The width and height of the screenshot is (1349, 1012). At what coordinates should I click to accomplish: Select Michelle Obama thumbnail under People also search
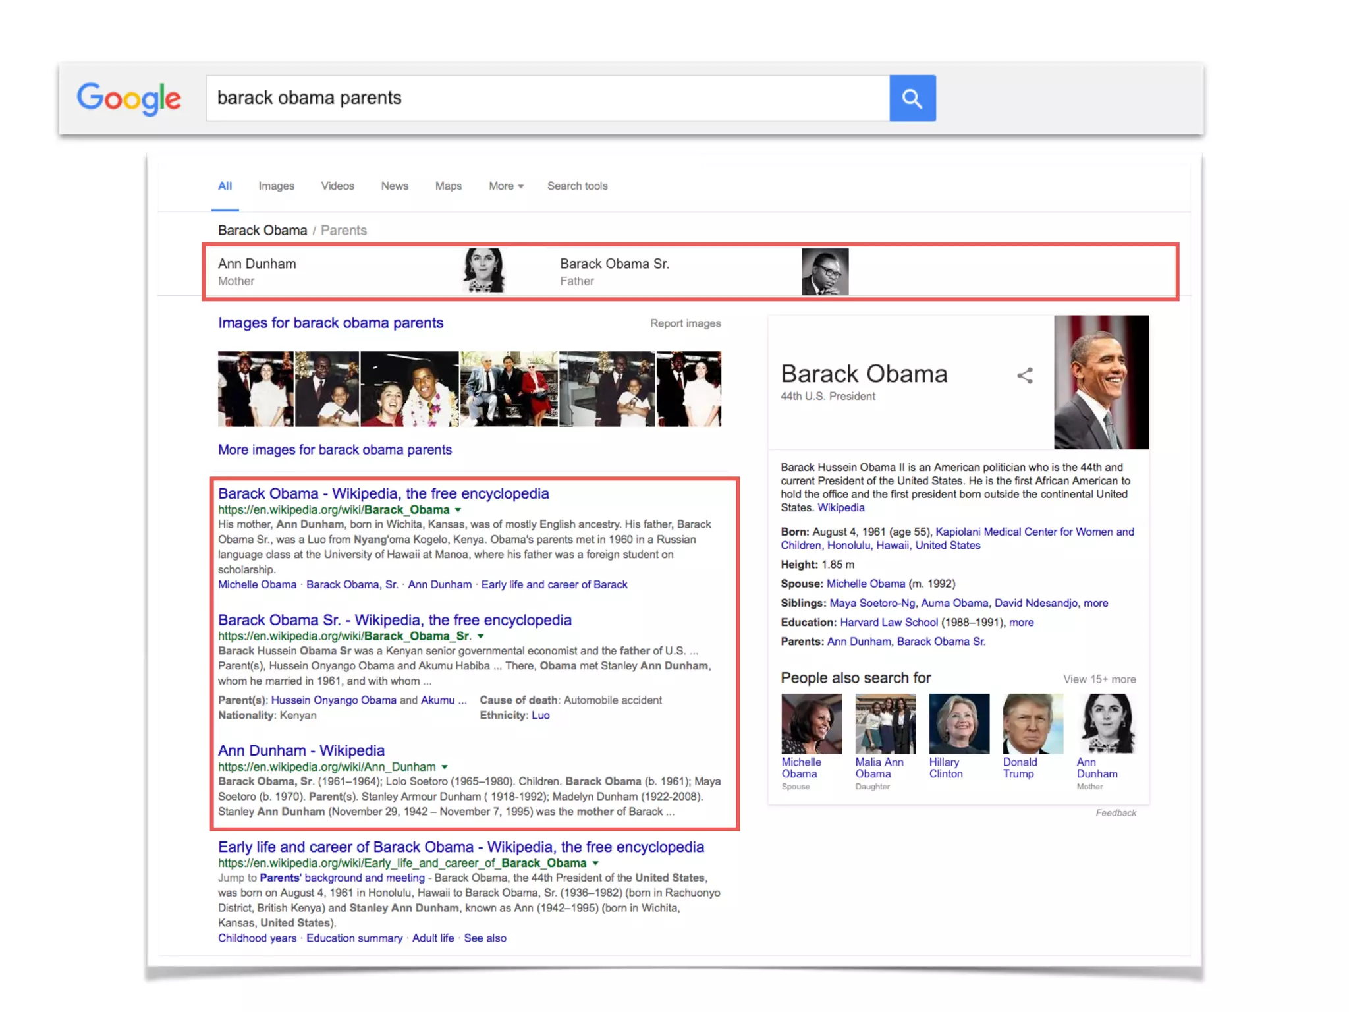coord(811,723)
